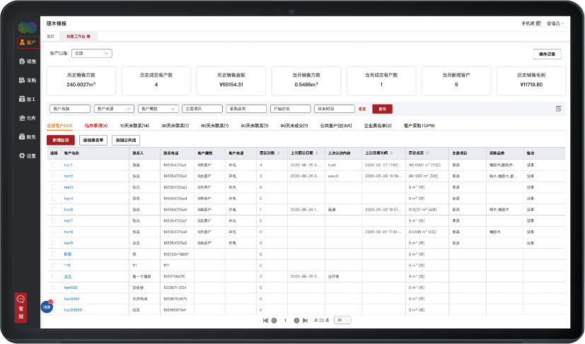Open the 财务 (Finance) sidebar section
Viewport: 585px width, 344px height.
[x=28, y=137]
